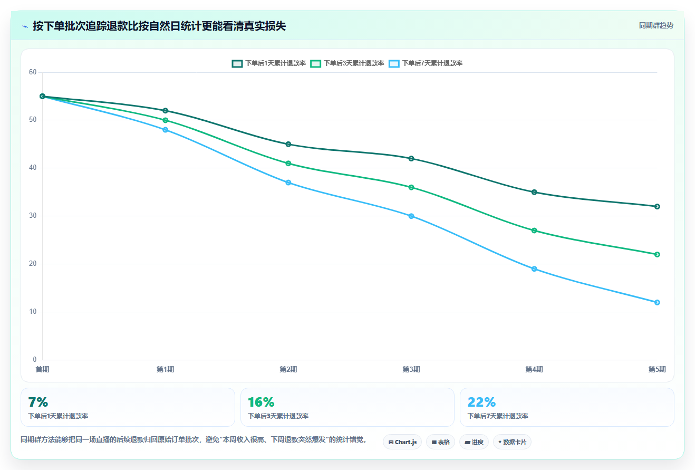
Task: Click the 进度 chip
Action: pos(474,442)
